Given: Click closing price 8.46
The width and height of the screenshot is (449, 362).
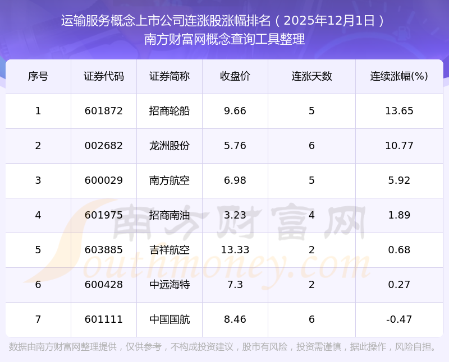Looking at the screenshot, I should pyautogui.click(x=235, y=319).
